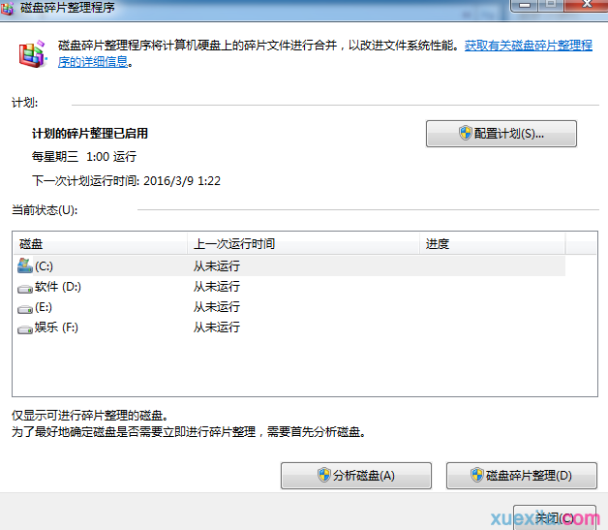Image resolution: width=608 pixels, height=530 pixels.
Task: Click 从未运行 in the (E:) row
Action: (217, 307)
